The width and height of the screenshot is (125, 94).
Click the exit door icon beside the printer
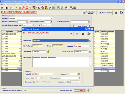[121, 13]
